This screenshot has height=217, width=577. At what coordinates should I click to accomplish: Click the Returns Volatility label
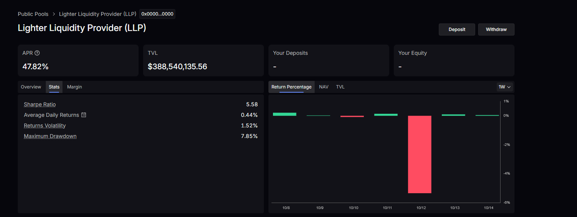tap(45, 126)
